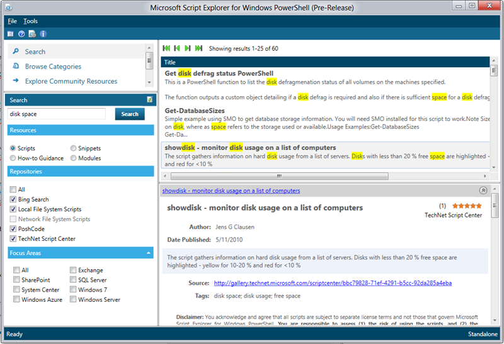
Task: Click the Repositories section header
Action: [x=81, y=171]
